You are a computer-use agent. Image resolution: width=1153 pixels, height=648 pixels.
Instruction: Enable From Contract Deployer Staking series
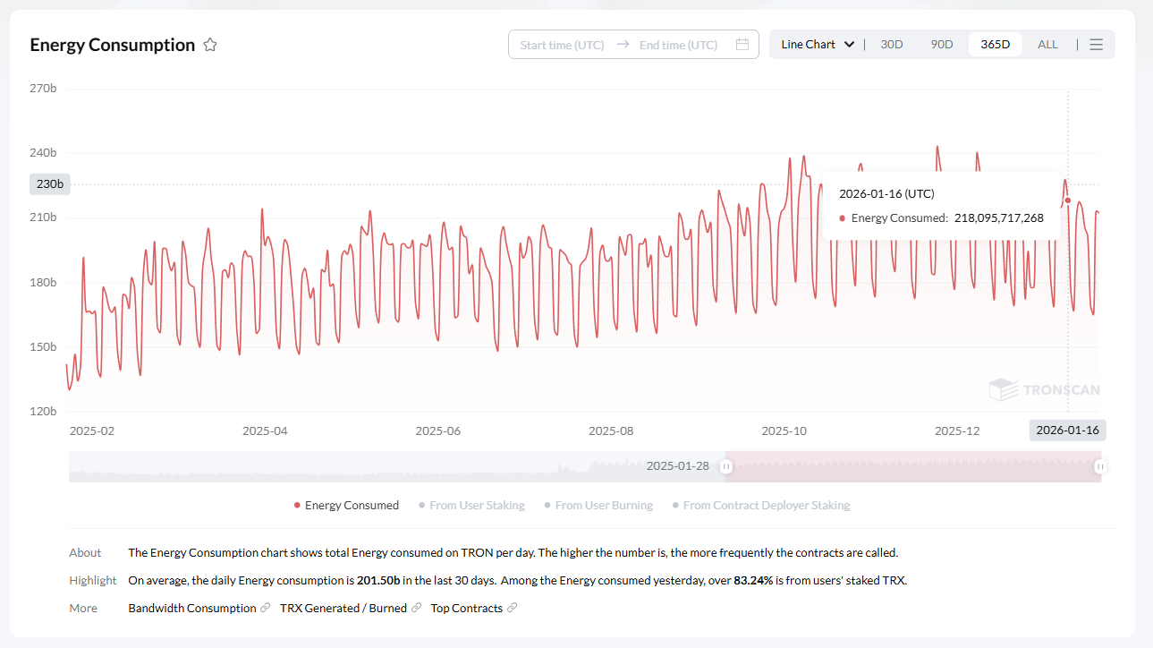tap(761, 506)
